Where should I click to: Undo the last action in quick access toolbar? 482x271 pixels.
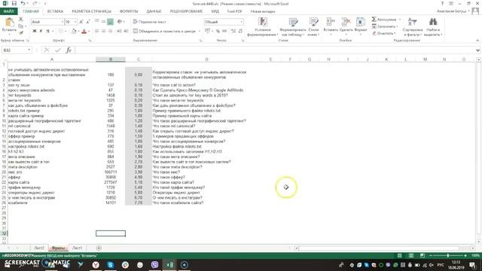[x=23, y=3]
